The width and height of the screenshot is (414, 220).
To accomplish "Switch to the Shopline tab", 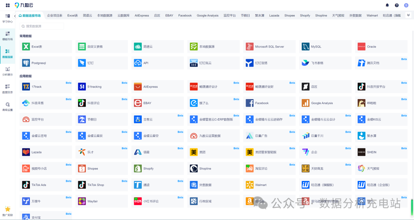I will click(x=321, y=16).
